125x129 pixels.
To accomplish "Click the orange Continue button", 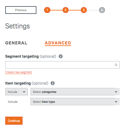I will (x=14, y=121).
